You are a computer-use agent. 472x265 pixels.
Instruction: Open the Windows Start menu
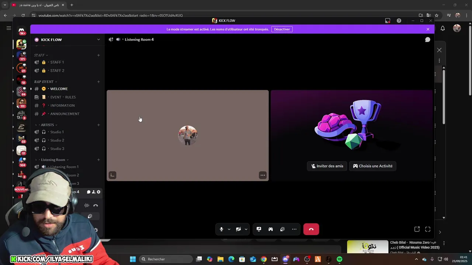pyautogui.click(x=133, y=259)
